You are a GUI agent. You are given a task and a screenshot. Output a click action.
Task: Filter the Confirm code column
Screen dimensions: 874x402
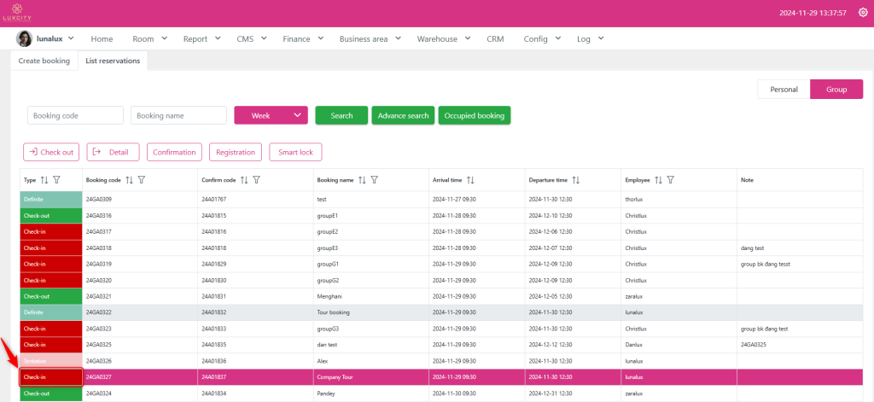coord(256,180)
